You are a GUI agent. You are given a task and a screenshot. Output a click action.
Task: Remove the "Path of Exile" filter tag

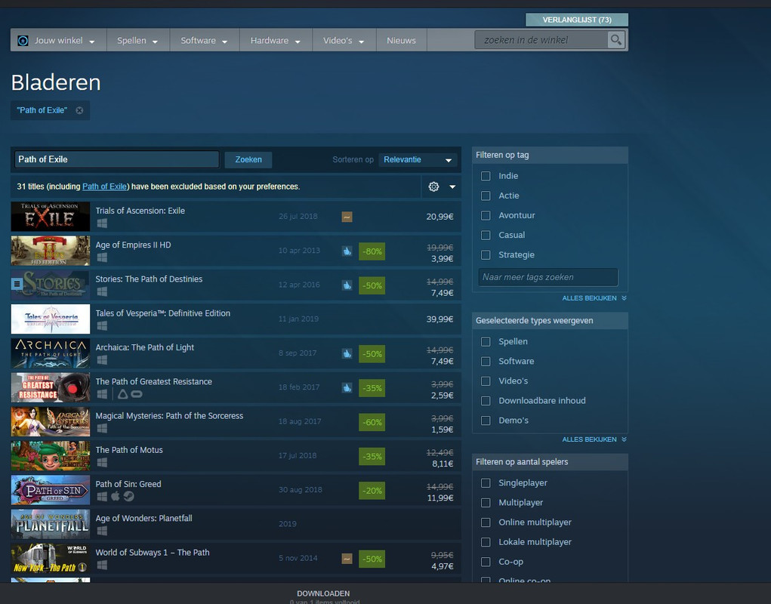[79, 110]
